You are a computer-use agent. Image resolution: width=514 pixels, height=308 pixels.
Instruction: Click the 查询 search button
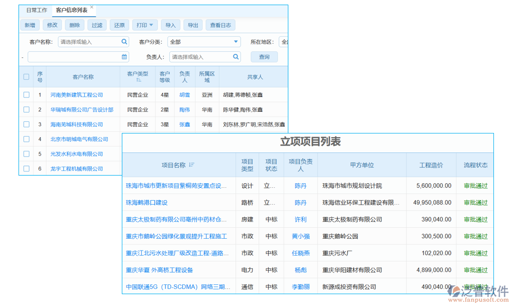pos(264,57)
